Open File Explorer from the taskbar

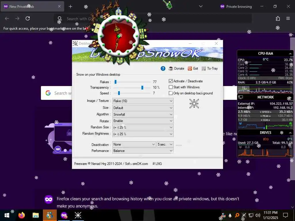(x=35, y=215)
